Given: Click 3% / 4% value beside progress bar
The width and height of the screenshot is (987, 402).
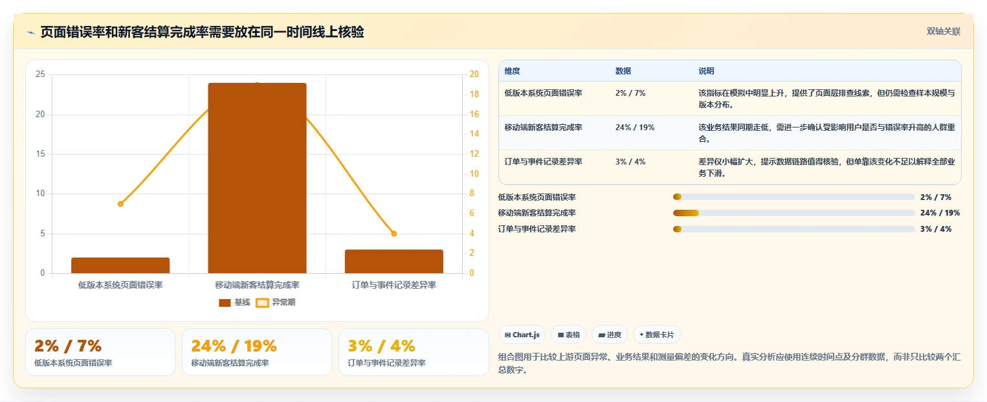Looking at the screenshot, I should coord(935,229).
